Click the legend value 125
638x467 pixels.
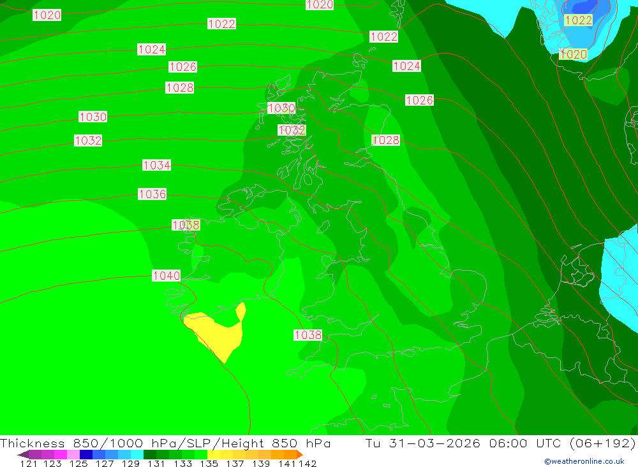pos(78,463)
